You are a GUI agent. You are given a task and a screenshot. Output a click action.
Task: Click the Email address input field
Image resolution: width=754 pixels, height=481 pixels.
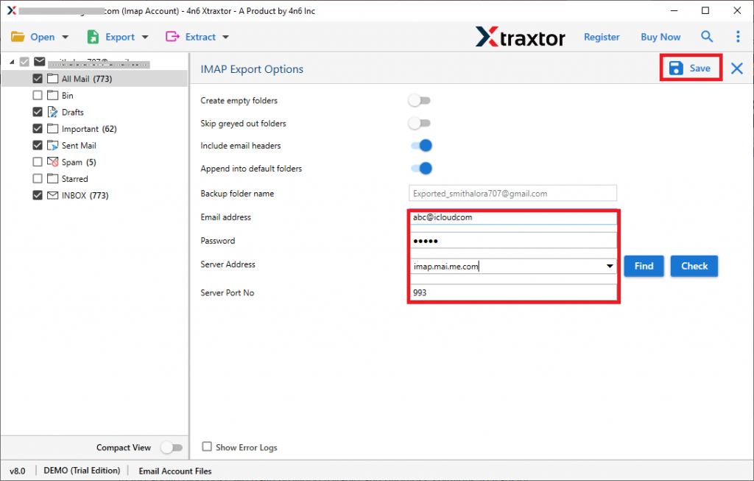point(513,217)
